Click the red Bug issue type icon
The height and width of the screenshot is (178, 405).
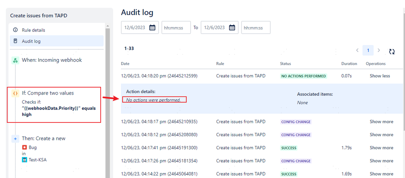tap(24, 148)
